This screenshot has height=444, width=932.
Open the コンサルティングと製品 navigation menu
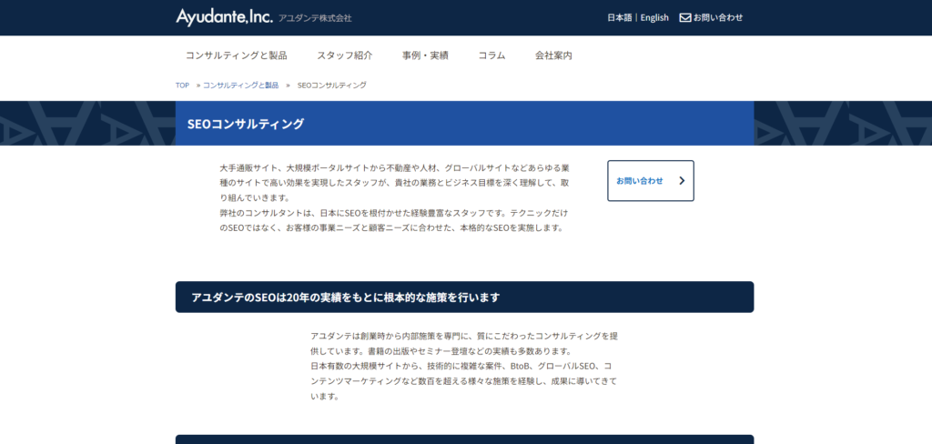click(x=236, y=55)
